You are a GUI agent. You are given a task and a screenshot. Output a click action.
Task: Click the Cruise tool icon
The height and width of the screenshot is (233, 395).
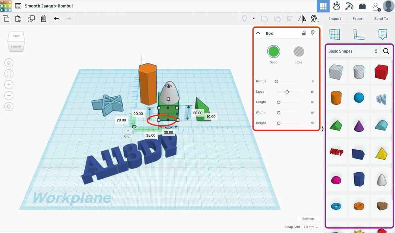pyautogui.click(x=314, y=19)
